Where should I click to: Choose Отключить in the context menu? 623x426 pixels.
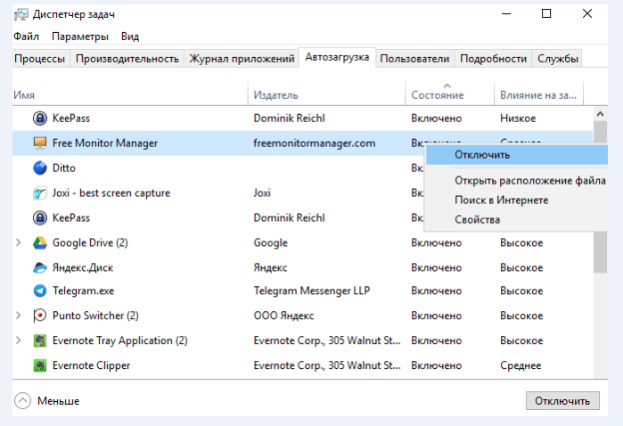517,155
